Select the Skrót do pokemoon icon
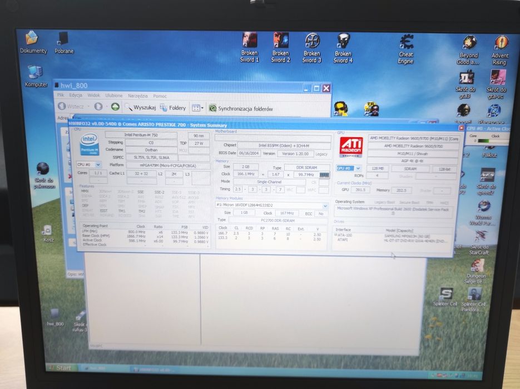The image size is (520, 389). pyautogui.click(x=44, y=176)
